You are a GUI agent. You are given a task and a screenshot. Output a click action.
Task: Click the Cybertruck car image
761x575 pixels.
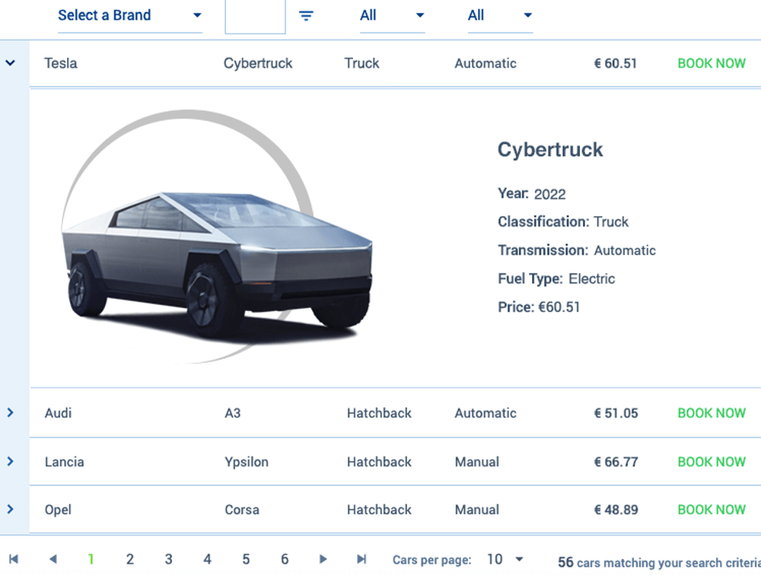tap(216, 237)
